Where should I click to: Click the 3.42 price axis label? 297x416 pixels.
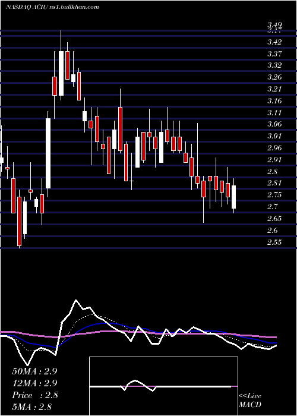[x=274, y=42]
